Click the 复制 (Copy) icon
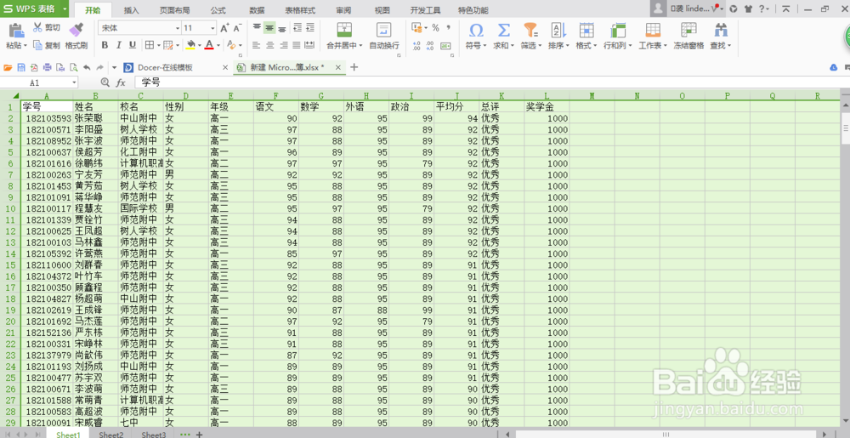The width and height of the screenshot is (850, 438). pyautogui.click(x=37, y=46)
